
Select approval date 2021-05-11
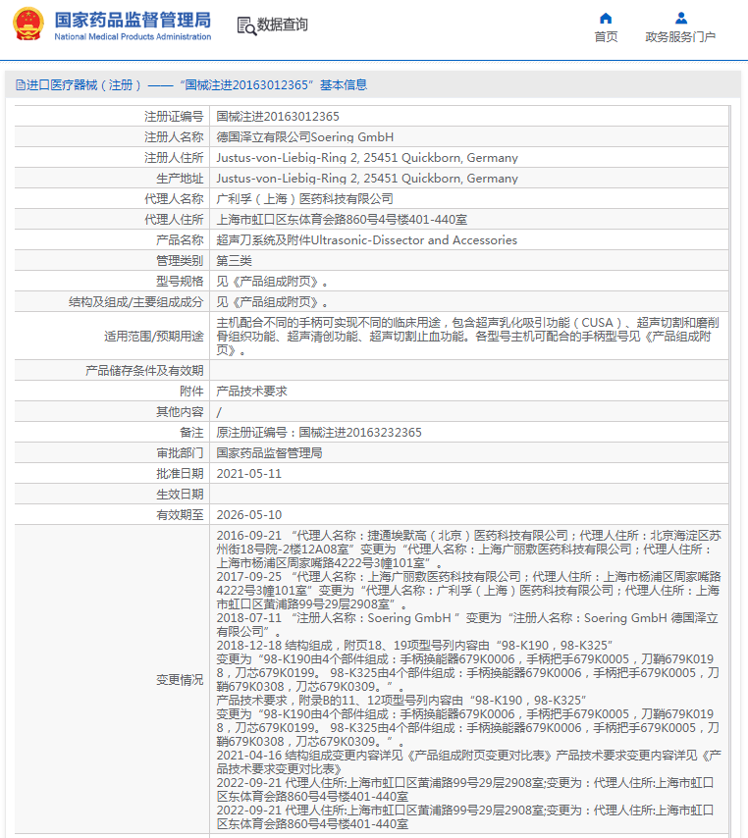click(248, 474)
